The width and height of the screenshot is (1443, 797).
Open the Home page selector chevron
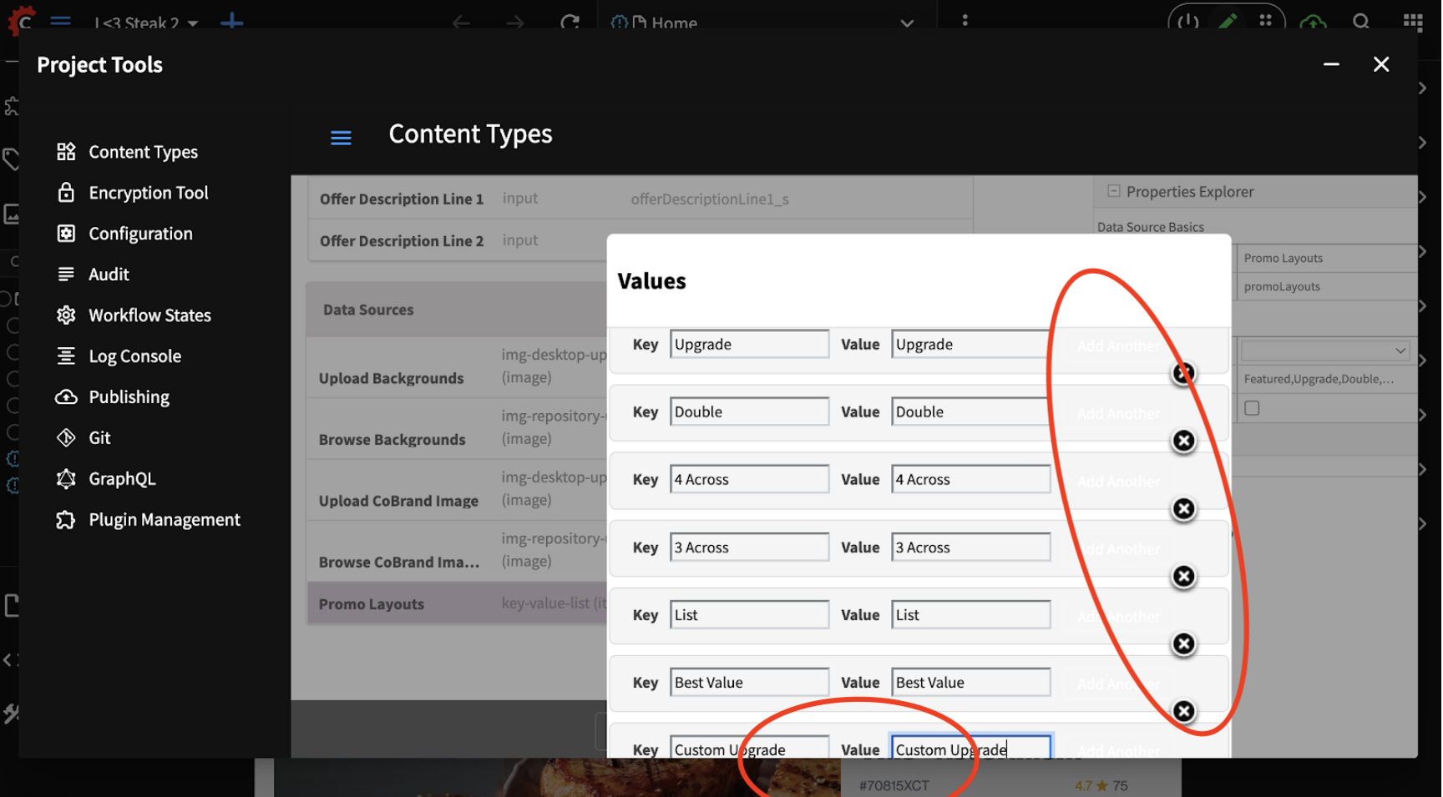click(x=907, y=23)
